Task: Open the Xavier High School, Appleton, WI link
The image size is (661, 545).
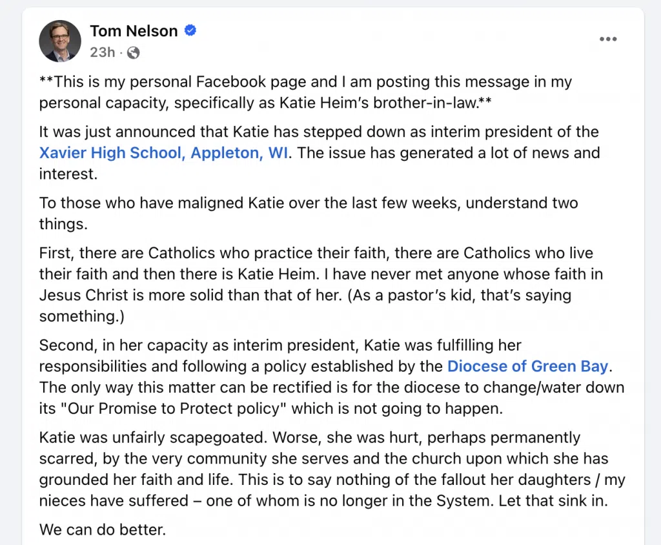Action: tap(164, 152)
